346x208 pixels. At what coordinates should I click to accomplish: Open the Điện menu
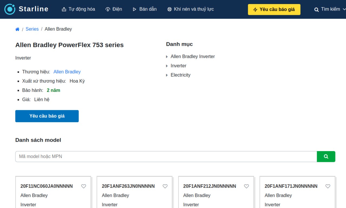(114, 9)
